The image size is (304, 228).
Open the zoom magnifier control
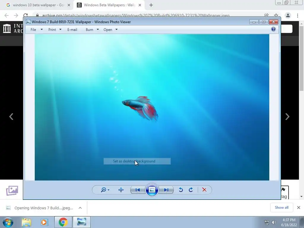[104, 190]
